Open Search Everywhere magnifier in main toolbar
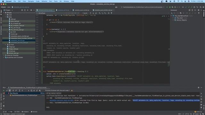This screenshot has width=205, height=115. [201, 7]
